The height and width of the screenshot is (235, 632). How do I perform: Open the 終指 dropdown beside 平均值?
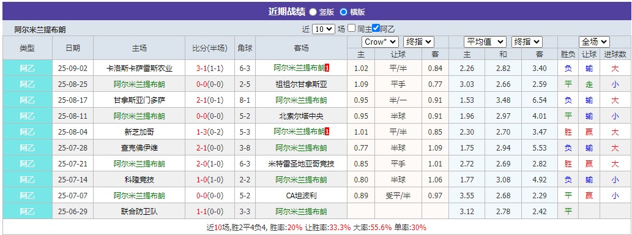coord(527,42)
